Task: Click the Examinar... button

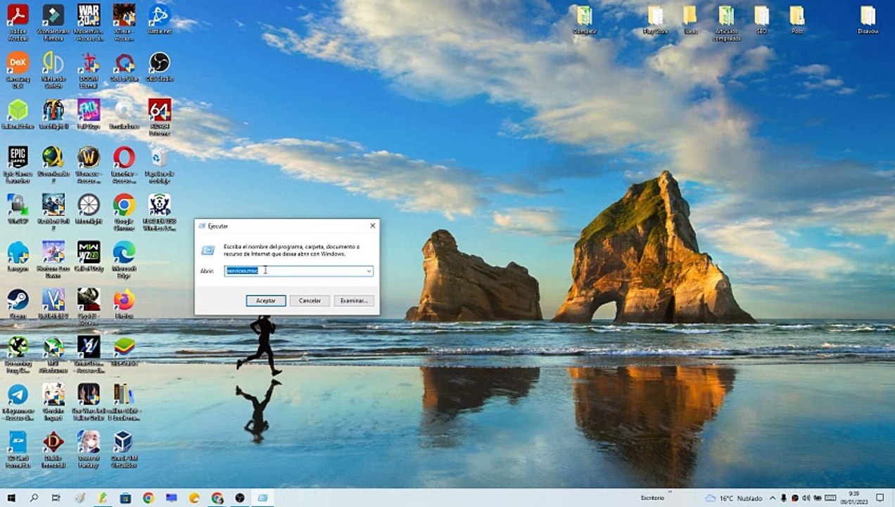Action: [354, 301]
